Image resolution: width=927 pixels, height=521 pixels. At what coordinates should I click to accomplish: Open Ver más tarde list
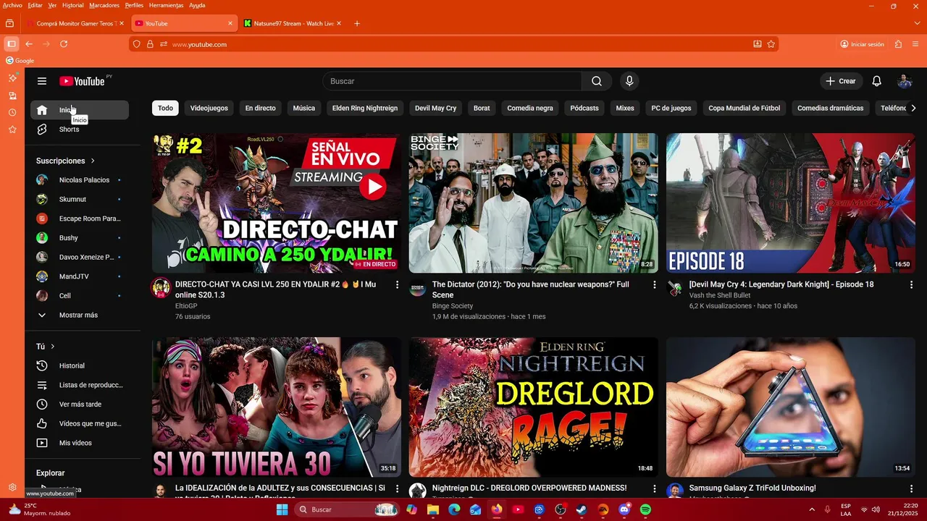coord(80,404)
